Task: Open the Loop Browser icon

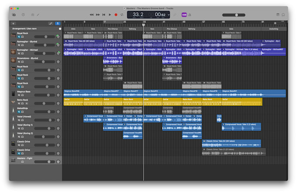Action: pos(283,15)
